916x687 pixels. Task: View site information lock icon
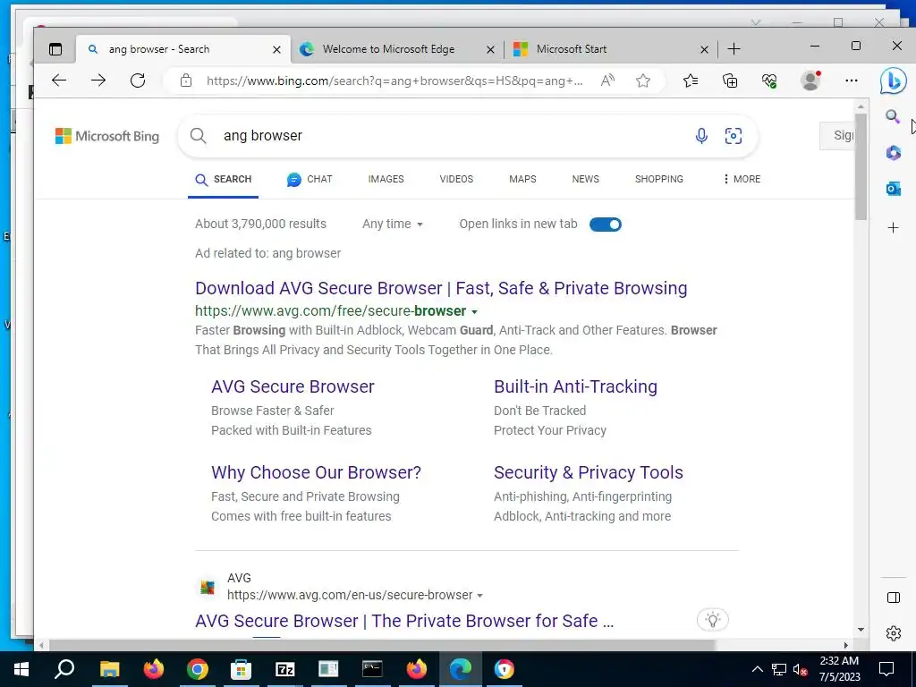point(186,81)
